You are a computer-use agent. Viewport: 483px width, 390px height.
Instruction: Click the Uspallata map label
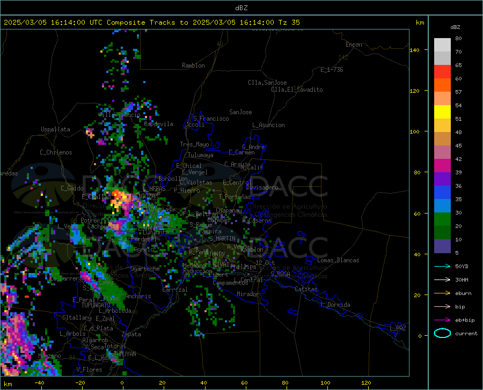(55, 129)
